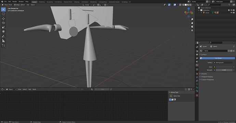
Task: Open the View Layer properties tab
Action: click(x=197, y=58)
